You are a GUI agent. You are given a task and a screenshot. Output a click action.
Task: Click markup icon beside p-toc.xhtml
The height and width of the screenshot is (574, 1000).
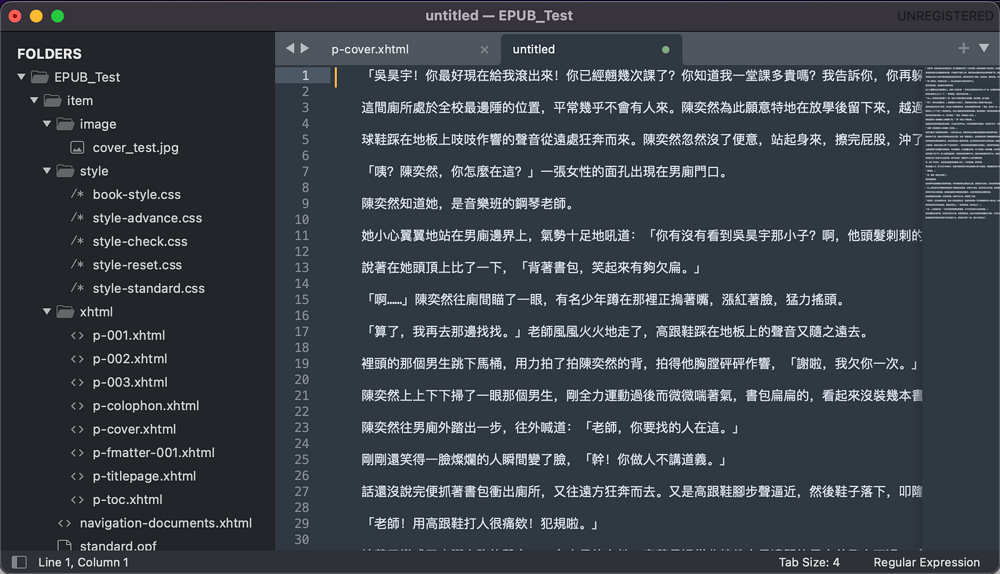click(77, 499)
